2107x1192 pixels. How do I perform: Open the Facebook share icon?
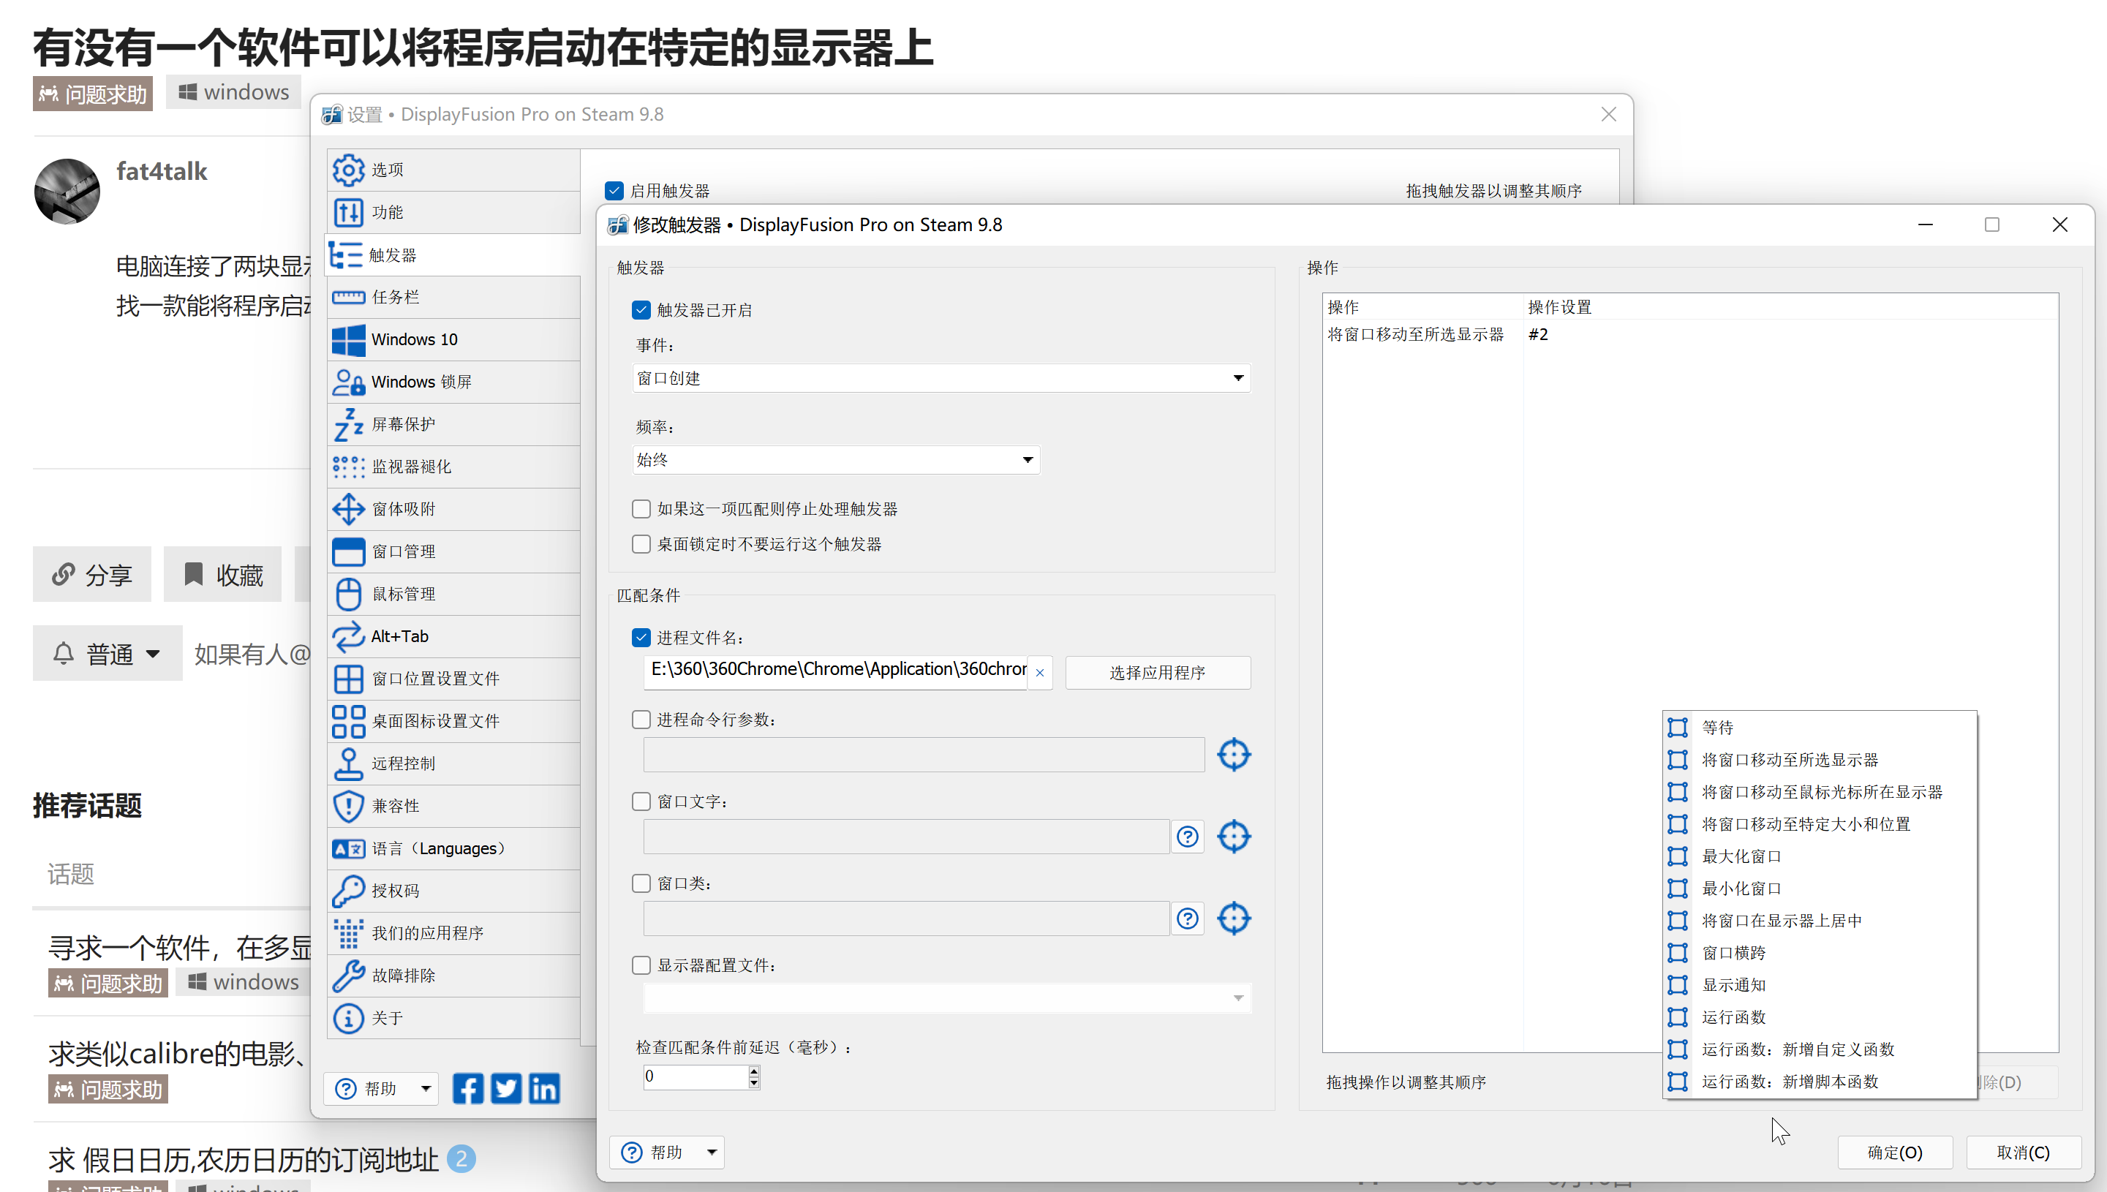(x=467, y=1088)
